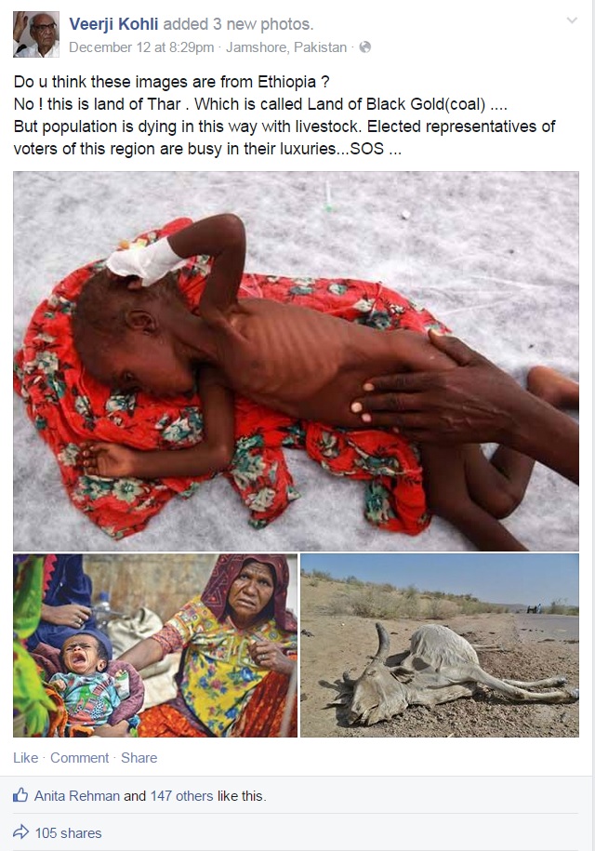Click the thumbs-up likes icon
The image size is (595, 851).
[20, 795]
